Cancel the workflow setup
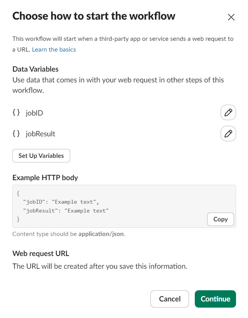This screenshot has width=248, height=318. [x=170, y=299]
